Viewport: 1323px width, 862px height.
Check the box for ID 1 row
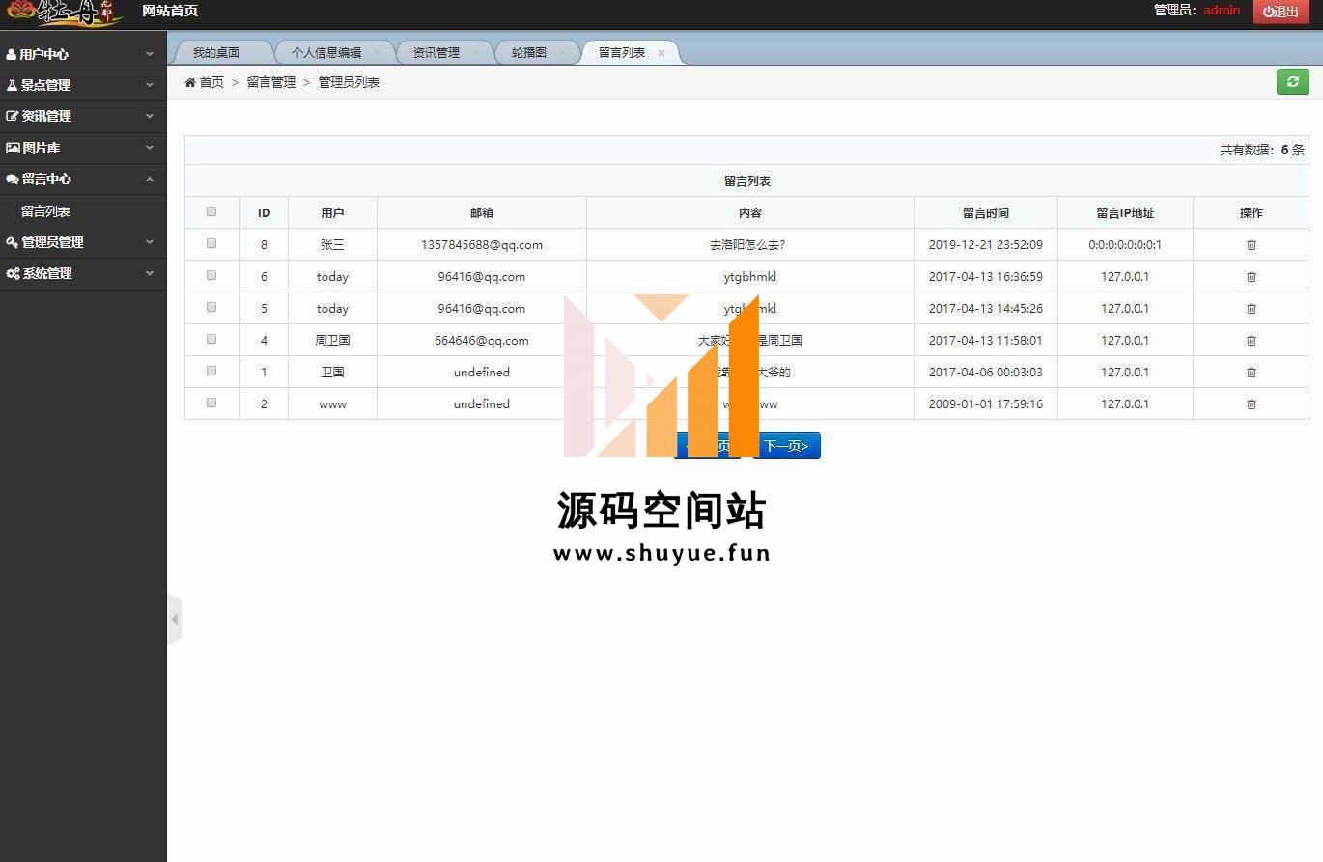point(211,372)
